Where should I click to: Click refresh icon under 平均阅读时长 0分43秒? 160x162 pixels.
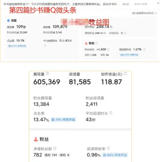coord(45,46)
